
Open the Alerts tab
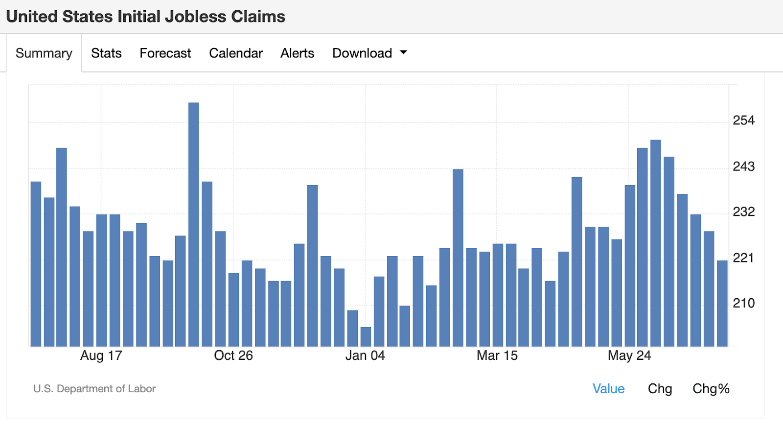[297, 53]
